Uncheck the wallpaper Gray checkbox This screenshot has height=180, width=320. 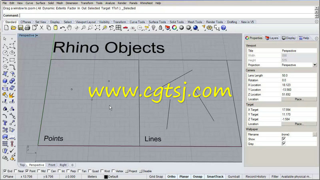click(284, 144)
